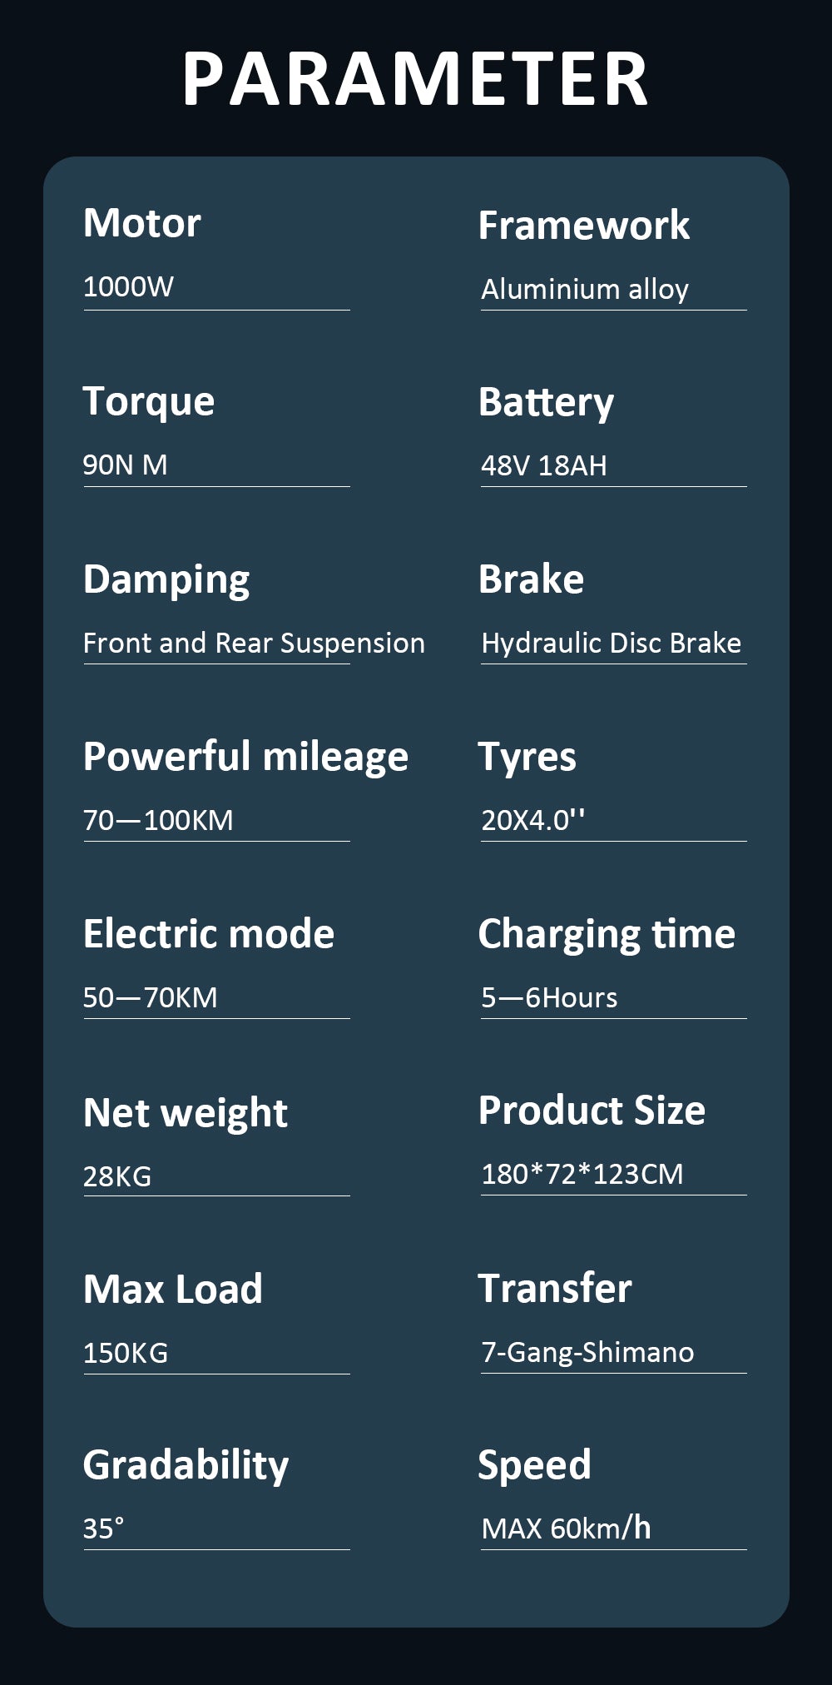Click the Electric mode label

click(209, 934)
